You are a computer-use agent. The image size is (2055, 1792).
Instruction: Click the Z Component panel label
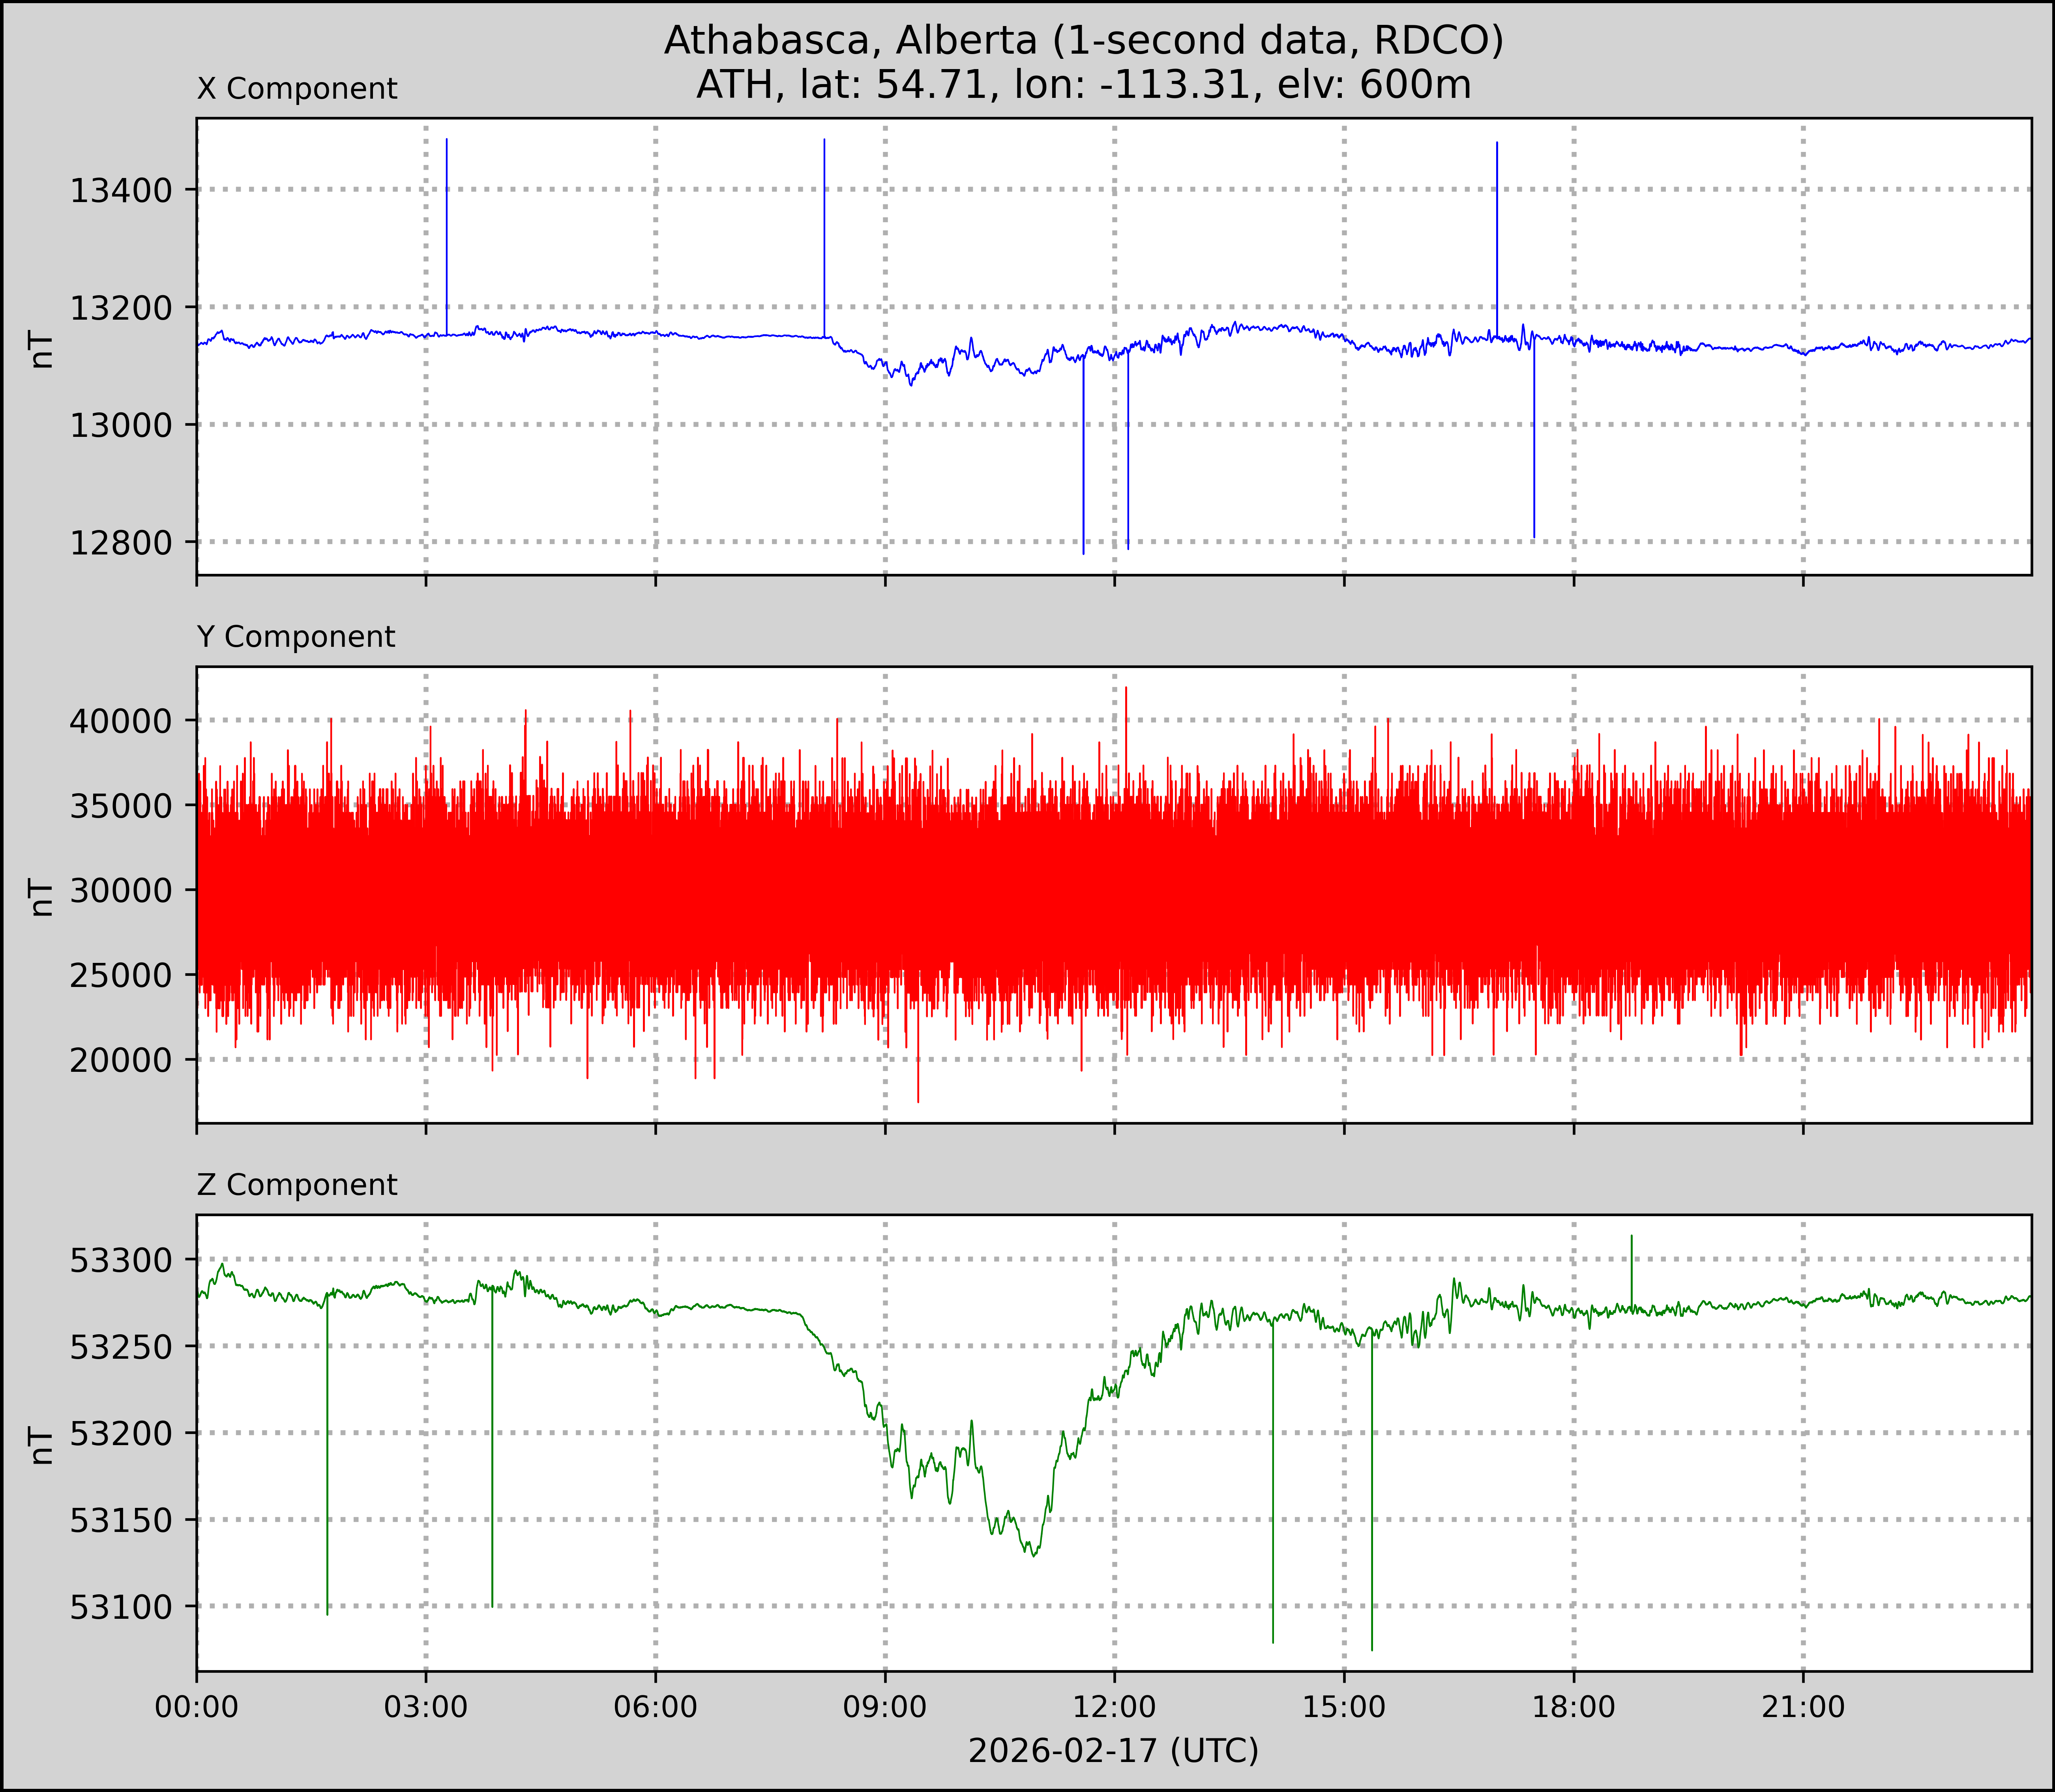tap(297, 1185)
